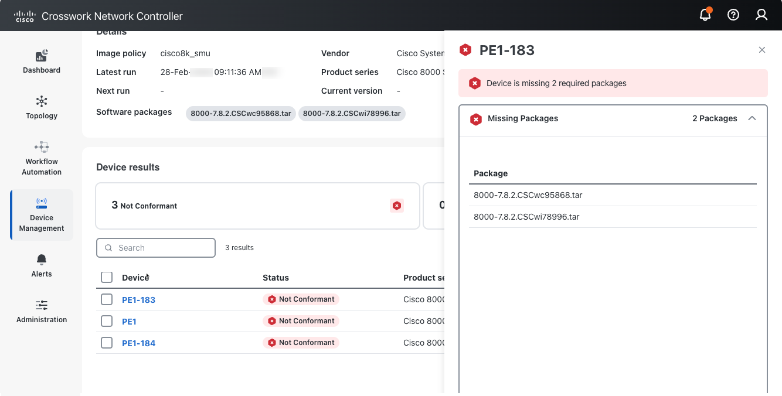Open the Topology sidebar icon
The image size is (782, 396).
click(42, 107)
